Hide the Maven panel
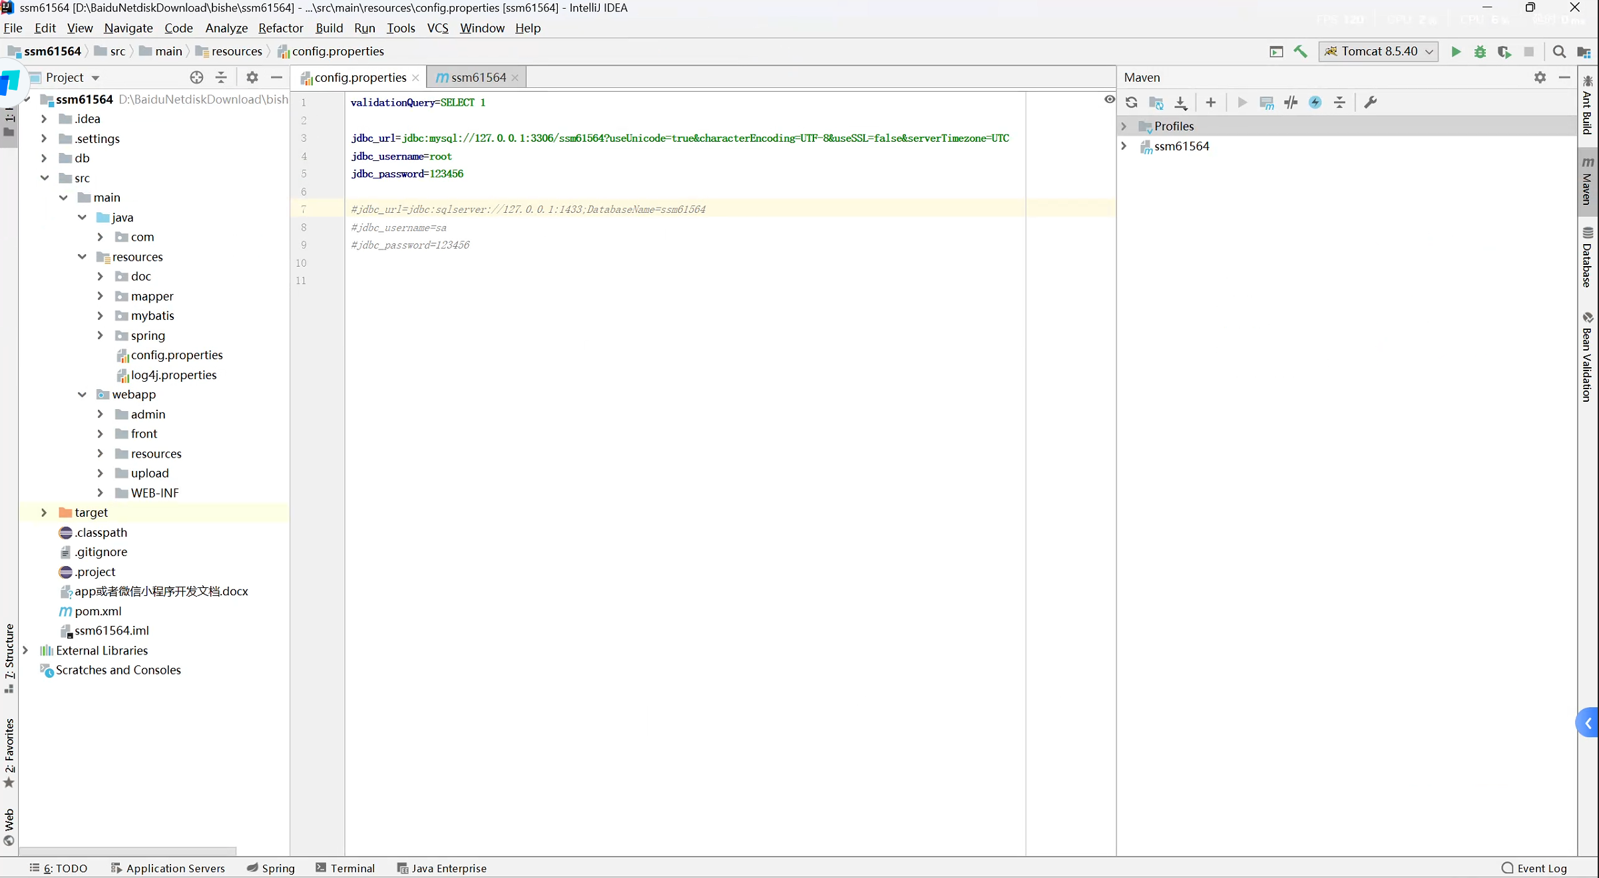Image resolution: width=1599 pixels, height=878 pixels. [x=1564, y=77]
